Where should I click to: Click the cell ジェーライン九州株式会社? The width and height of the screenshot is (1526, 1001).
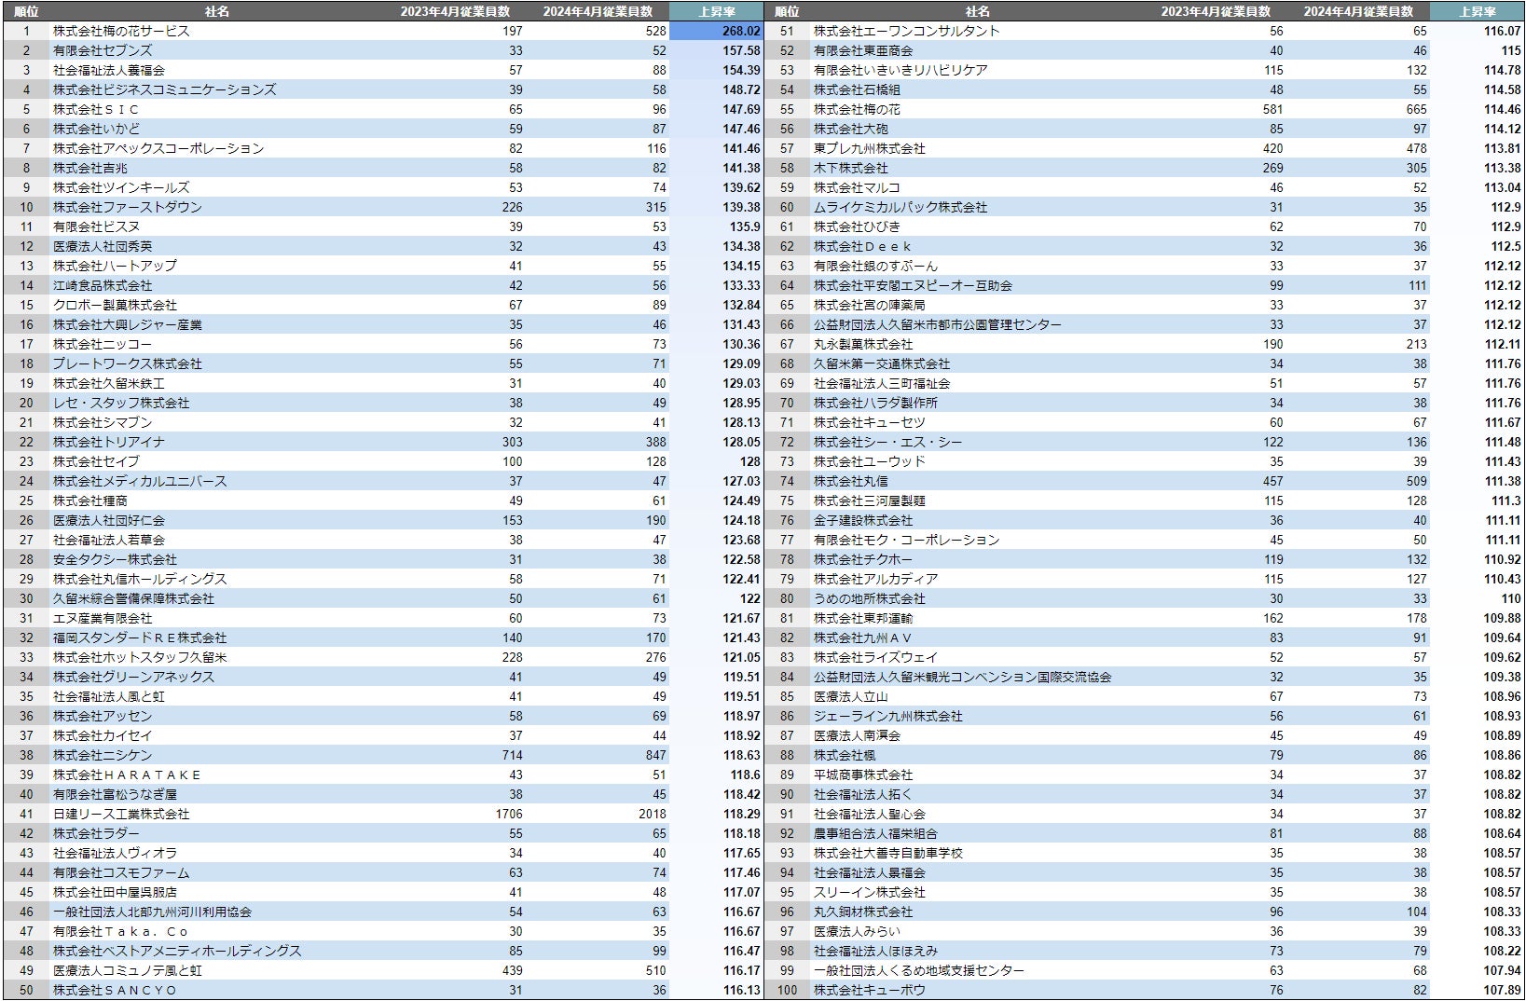point(888,716)
